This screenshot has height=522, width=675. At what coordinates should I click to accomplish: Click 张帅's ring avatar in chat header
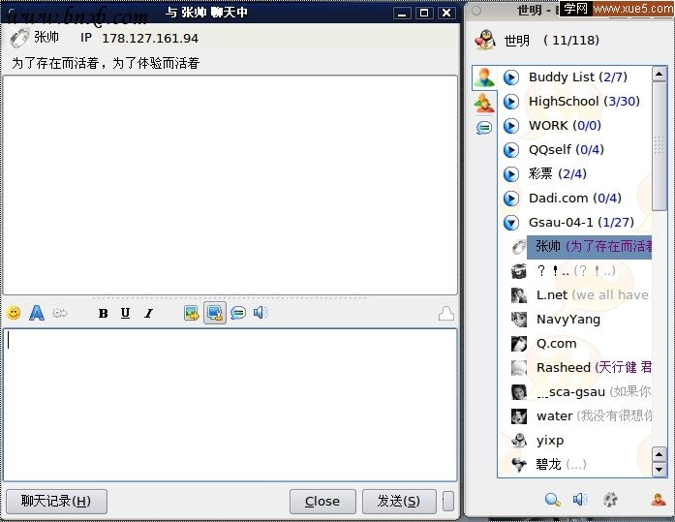pos(19,38)
